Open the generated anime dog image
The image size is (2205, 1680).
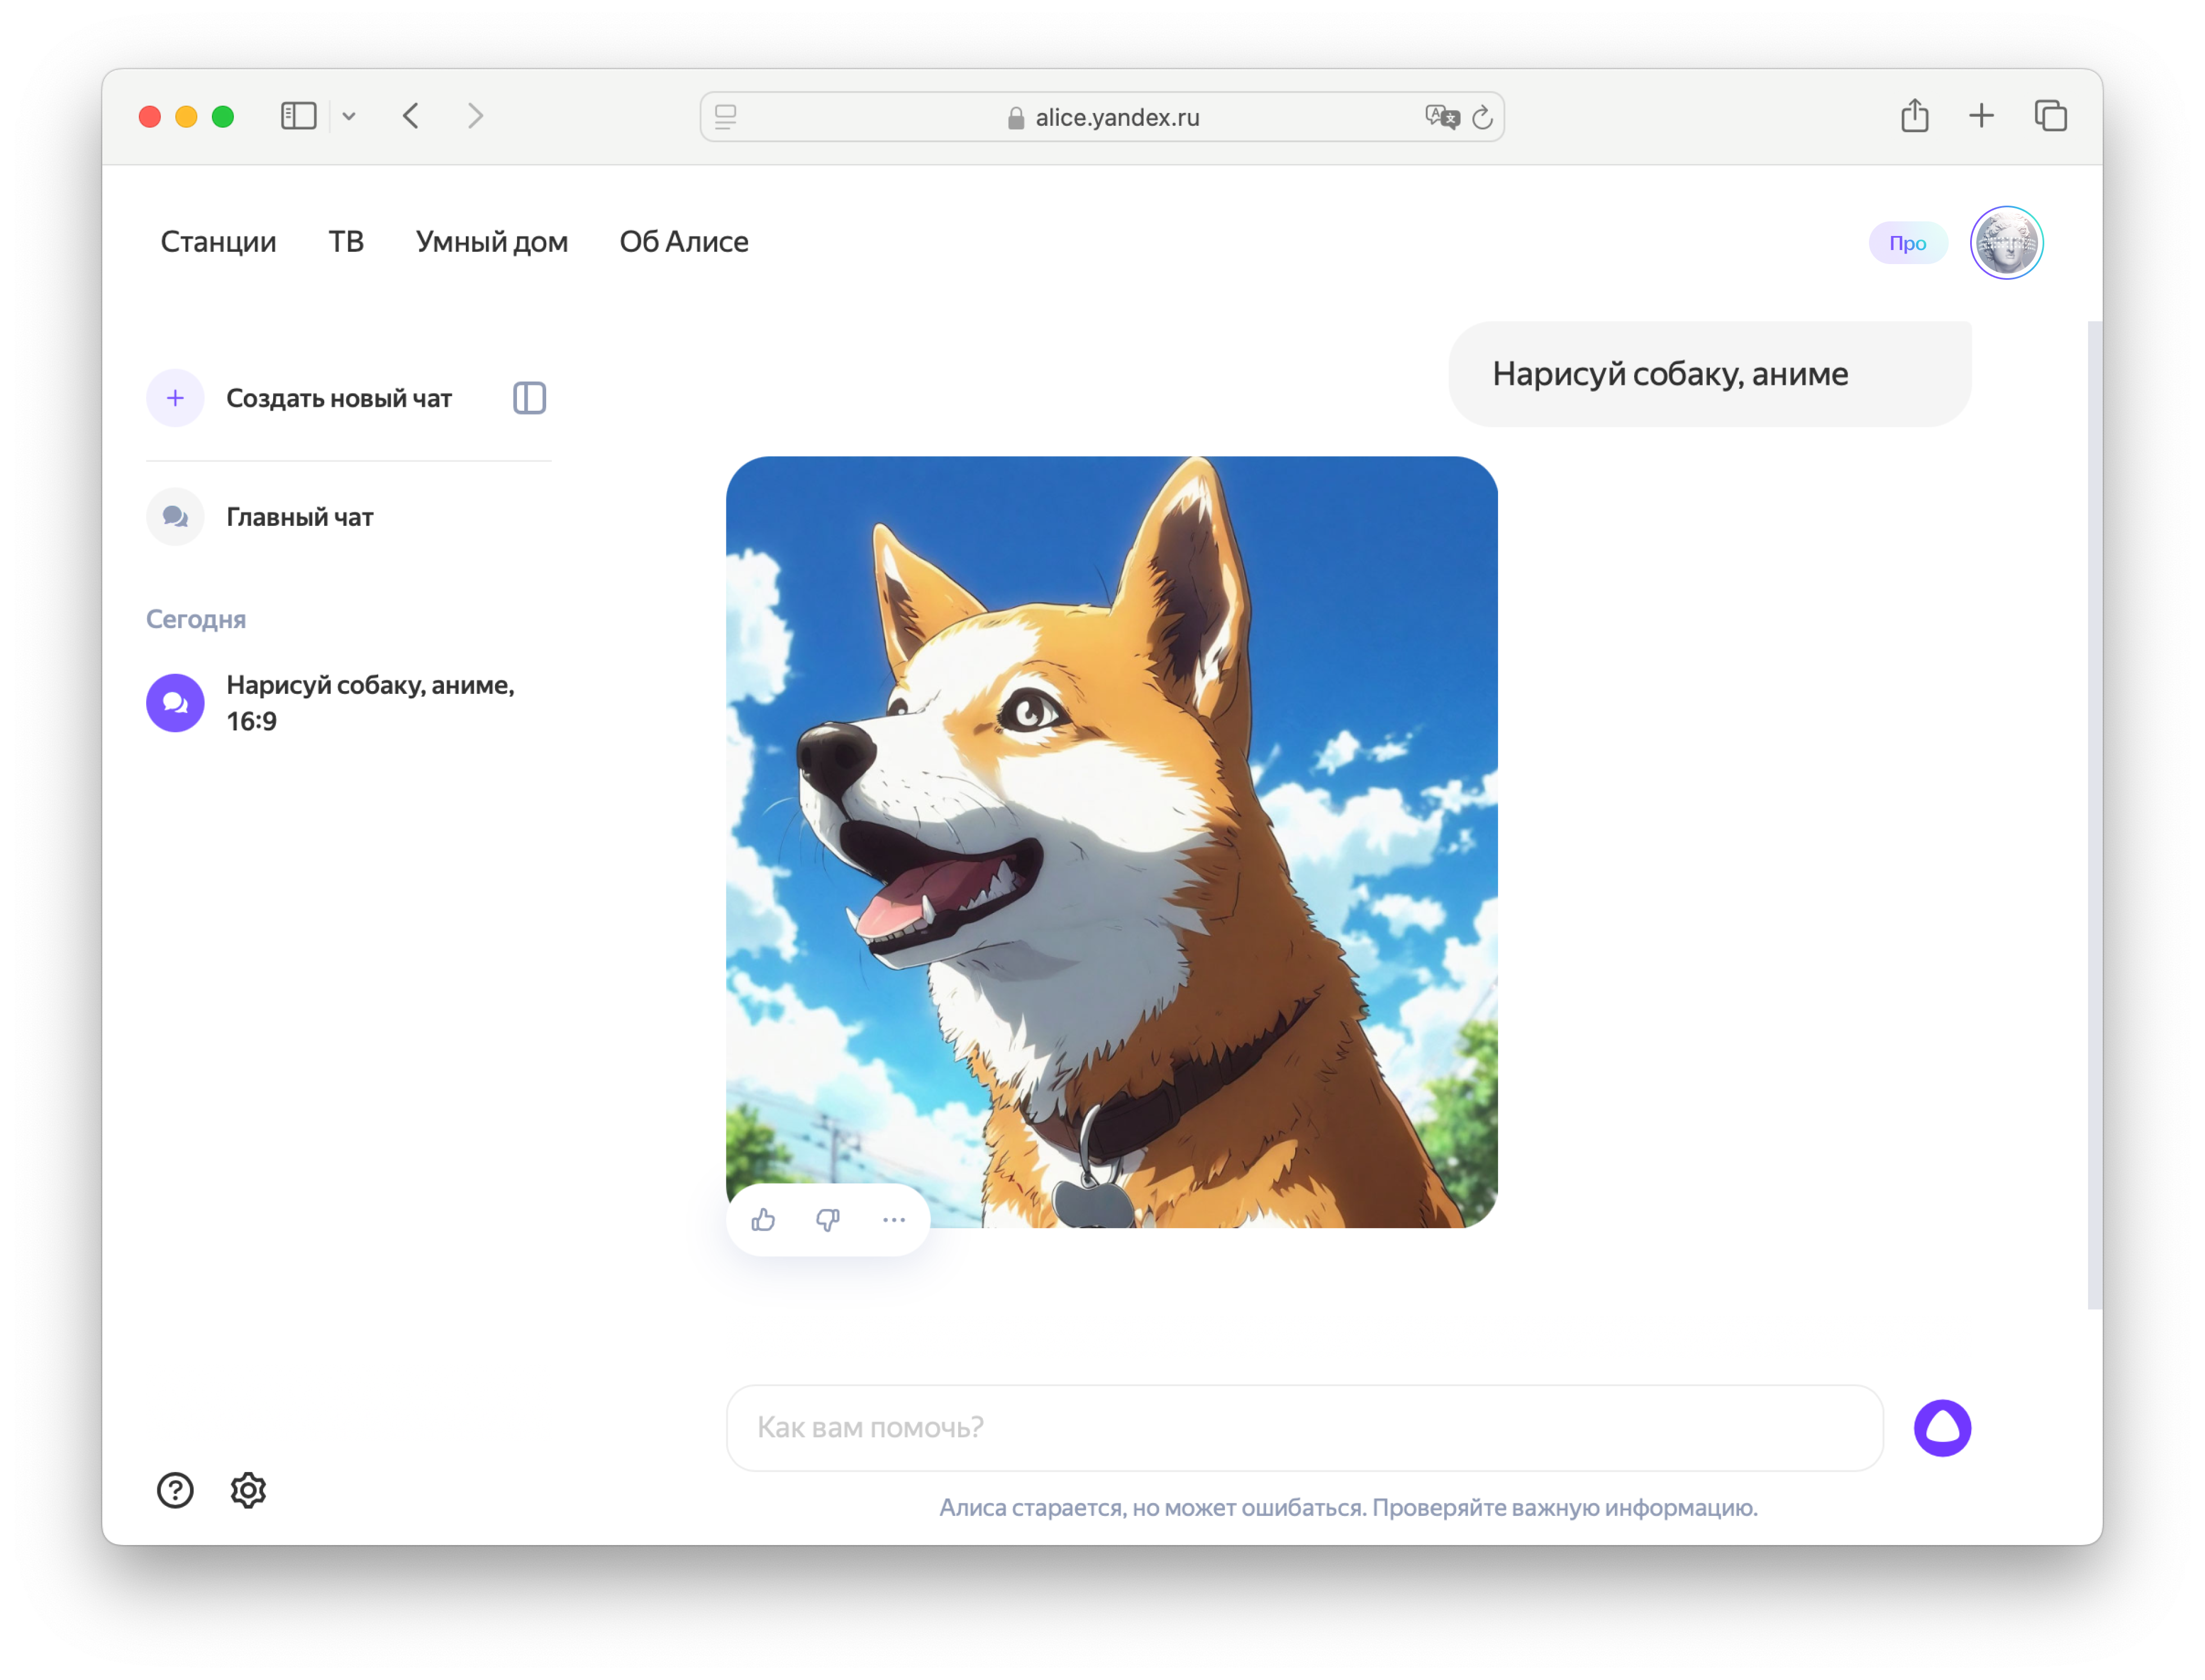(1111, 841)
